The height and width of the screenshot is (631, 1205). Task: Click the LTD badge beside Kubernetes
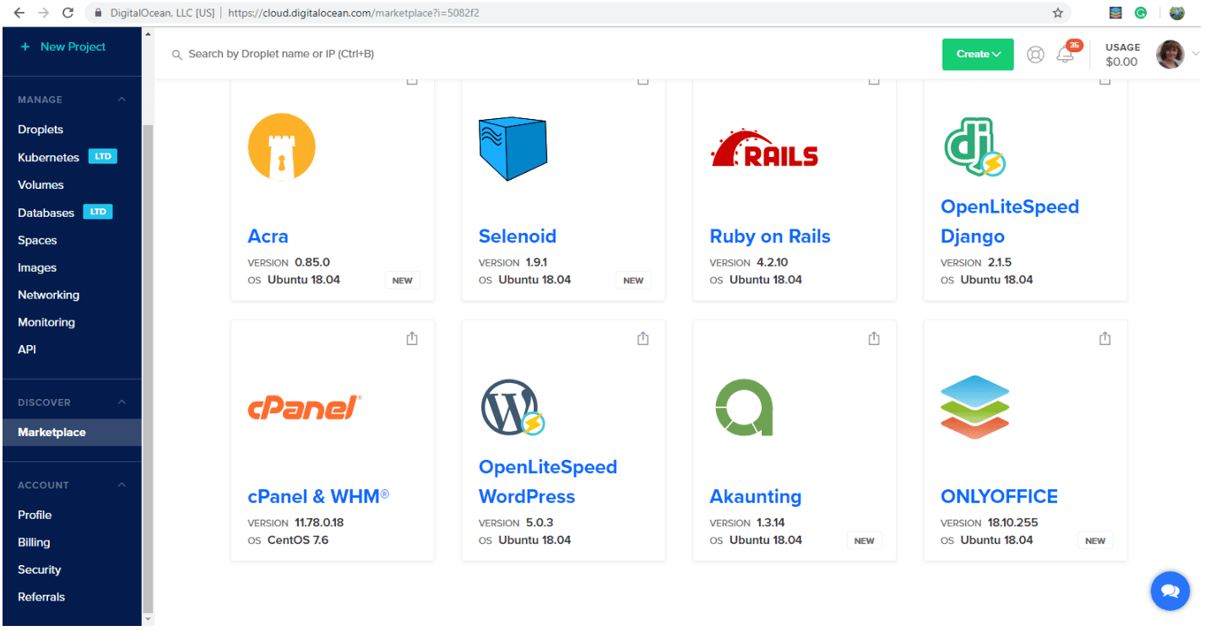point(103,157)
